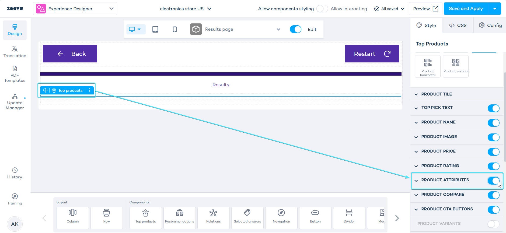The height and width of the screenshot is (233, 506).
Task: Turn off the Edit mode toggle
Action: [295, 29]
